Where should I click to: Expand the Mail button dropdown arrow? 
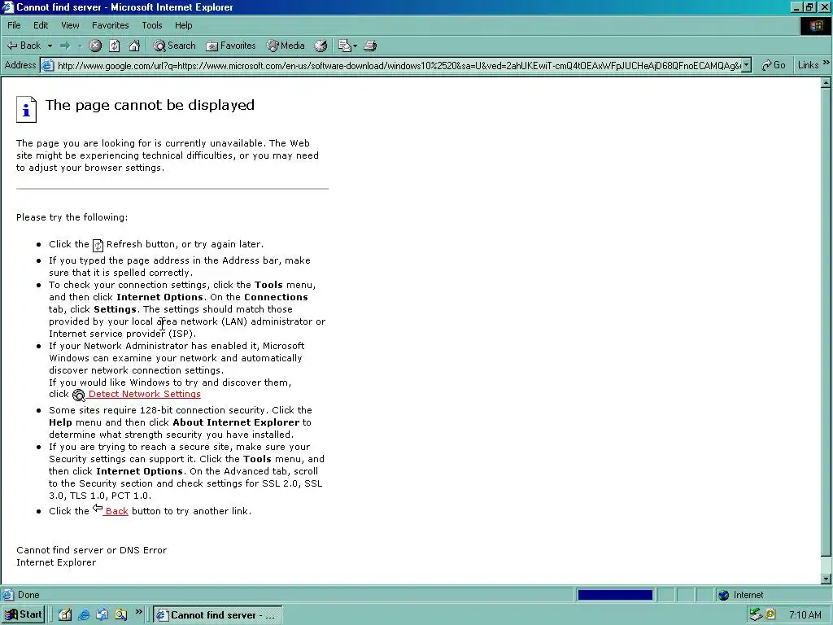355,46
